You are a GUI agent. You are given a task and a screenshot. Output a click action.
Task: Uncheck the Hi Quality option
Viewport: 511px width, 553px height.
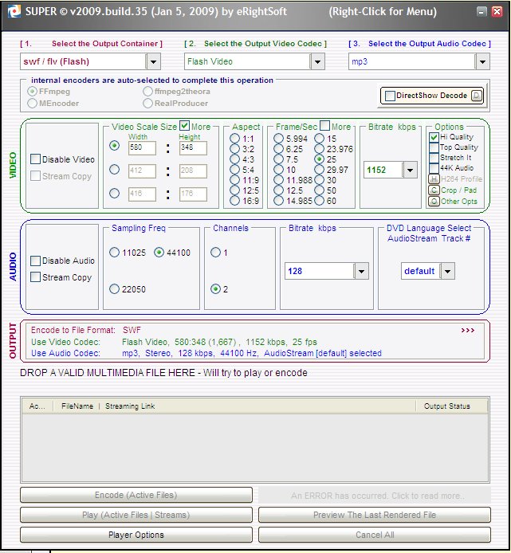pos(434,137)
